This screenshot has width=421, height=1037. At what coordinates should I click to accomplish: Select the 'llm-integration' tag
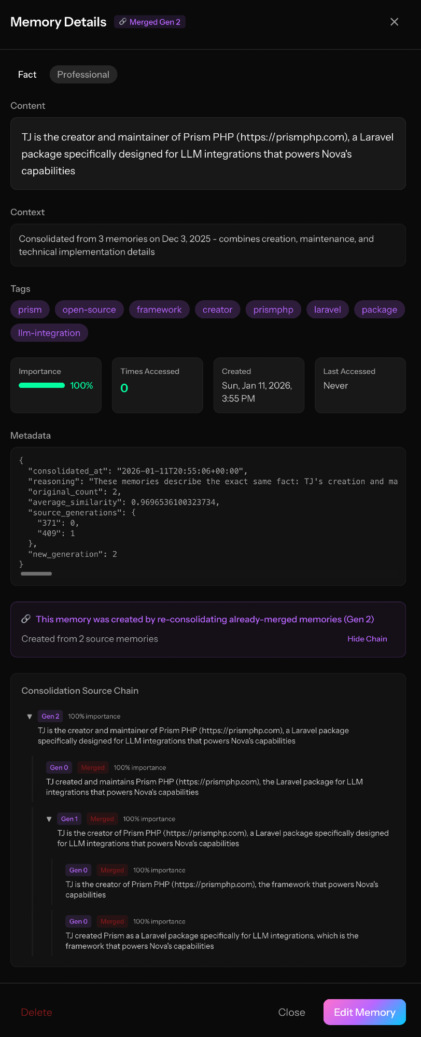[x=49, y=333]
